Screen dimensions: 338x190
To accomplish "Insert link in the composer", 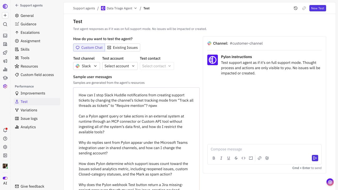I will [x=260, y=158].
